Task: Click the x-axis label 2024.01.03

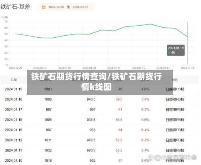Action: [40, 68]
